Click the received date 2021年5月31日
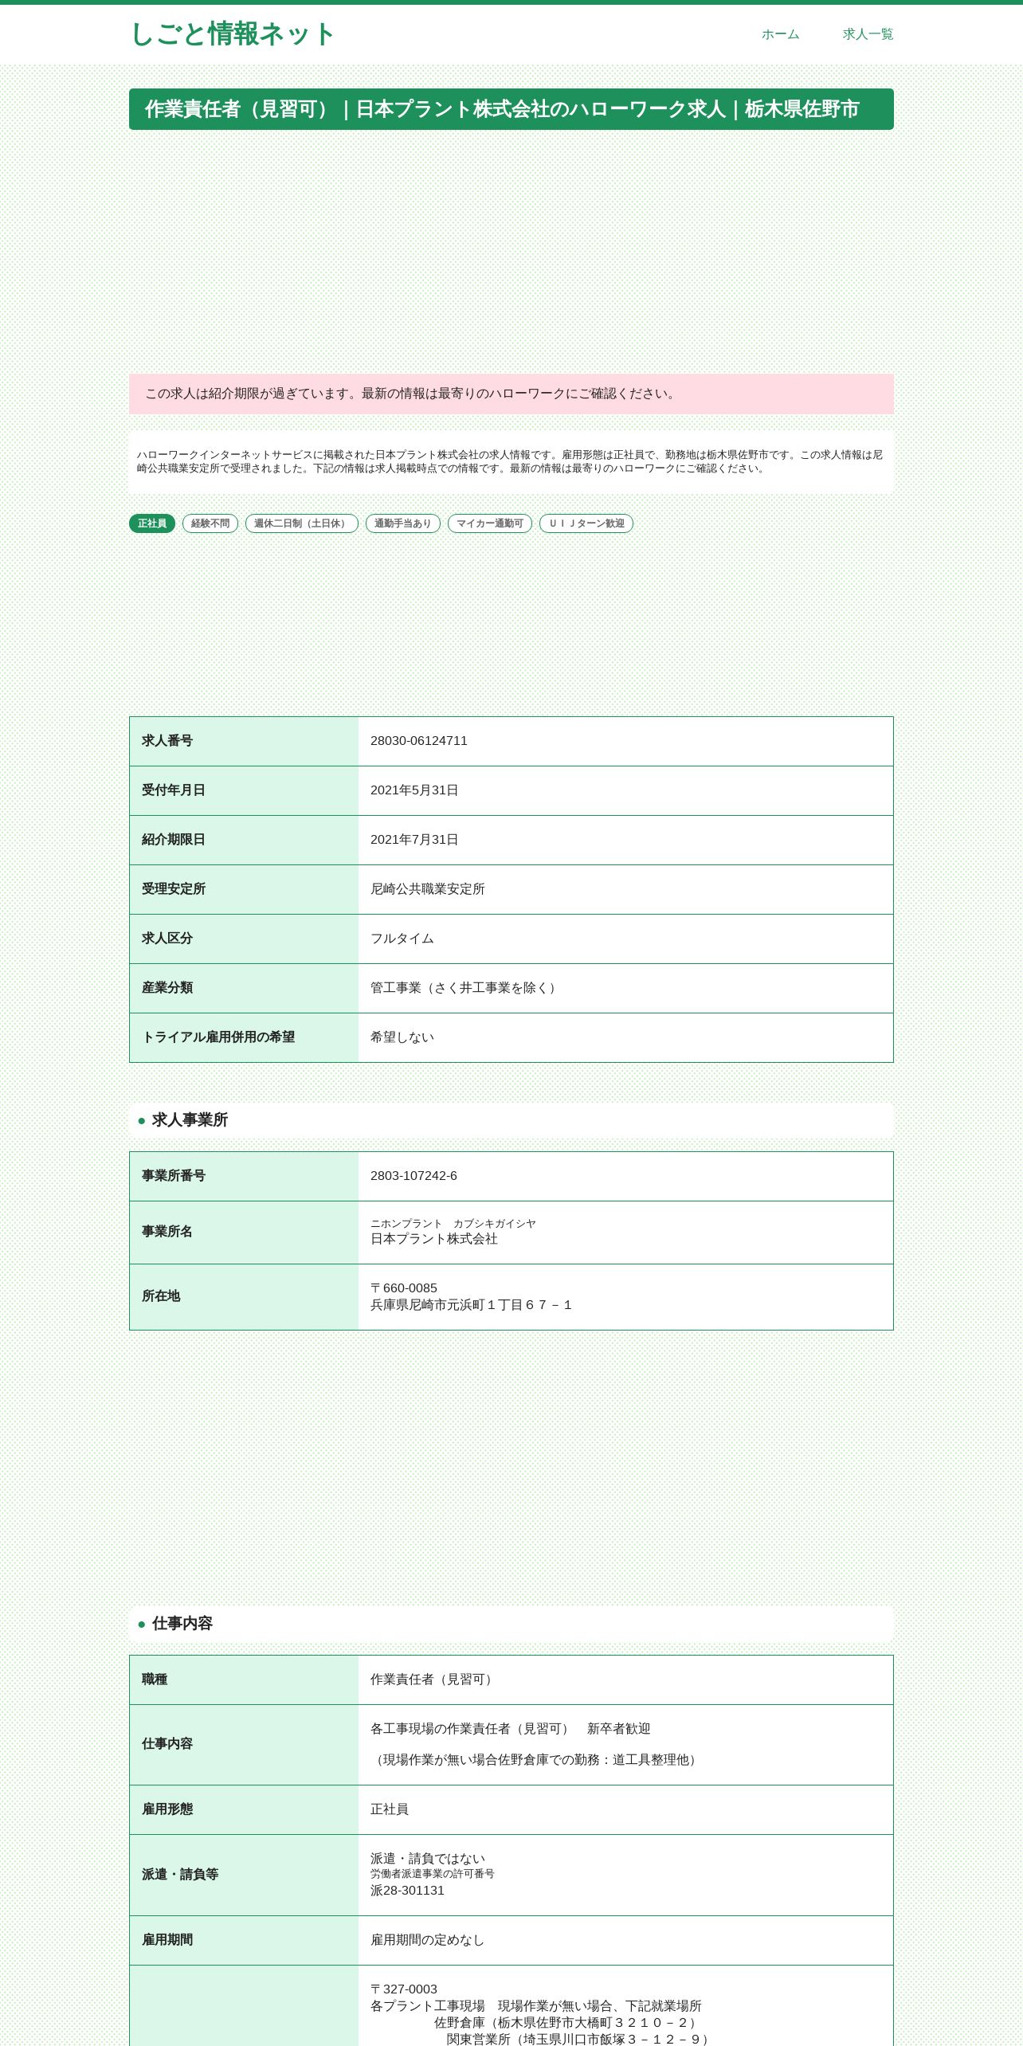 click(414, 790)
